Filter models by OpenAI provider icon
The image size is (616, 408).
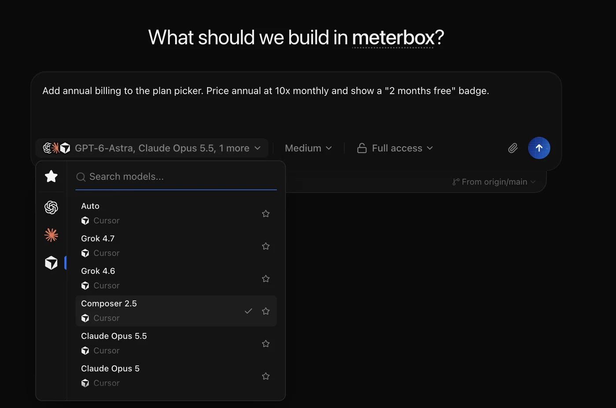pos(51,207)
